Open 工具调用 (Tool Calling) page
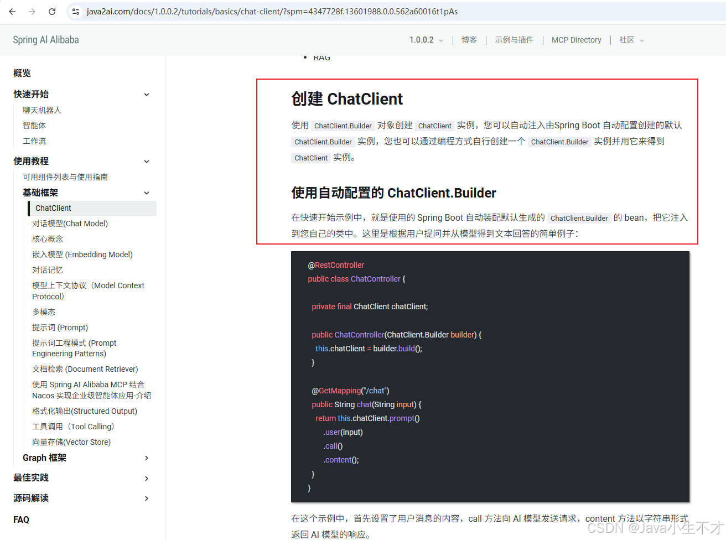This screenshot has width=726, height=540. click(x=73, y=427)
